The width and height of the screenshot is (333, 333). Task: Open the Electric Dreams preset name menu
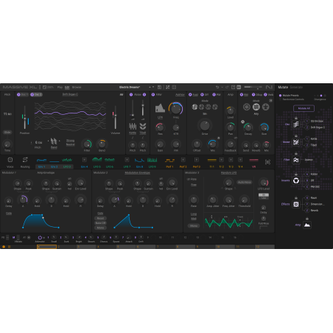[130, 87]
